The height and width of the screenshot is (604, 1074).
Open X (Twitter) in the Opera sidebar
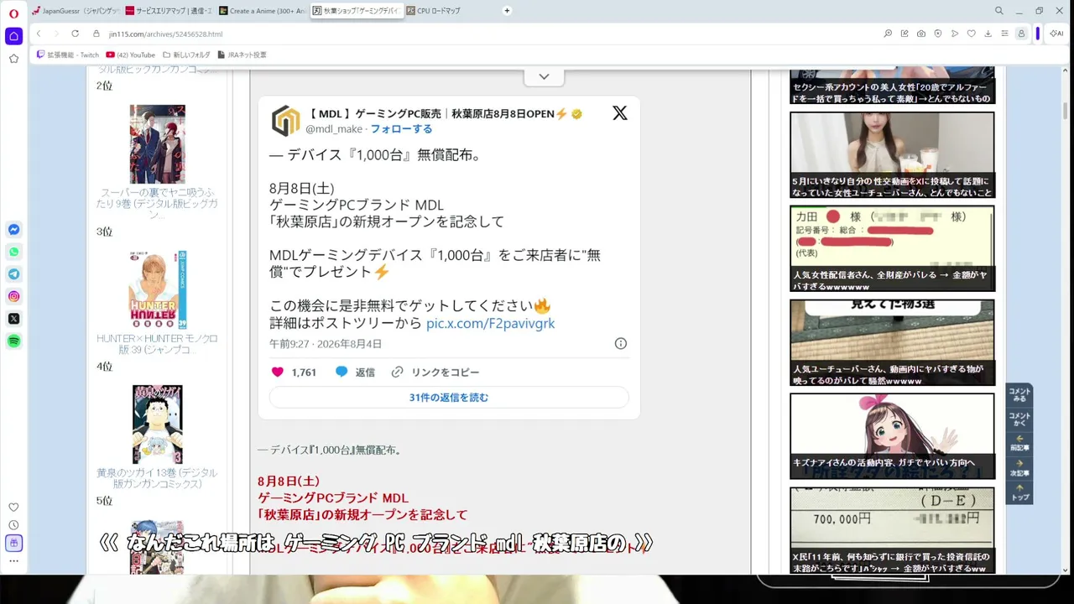[x=13, y=319]
